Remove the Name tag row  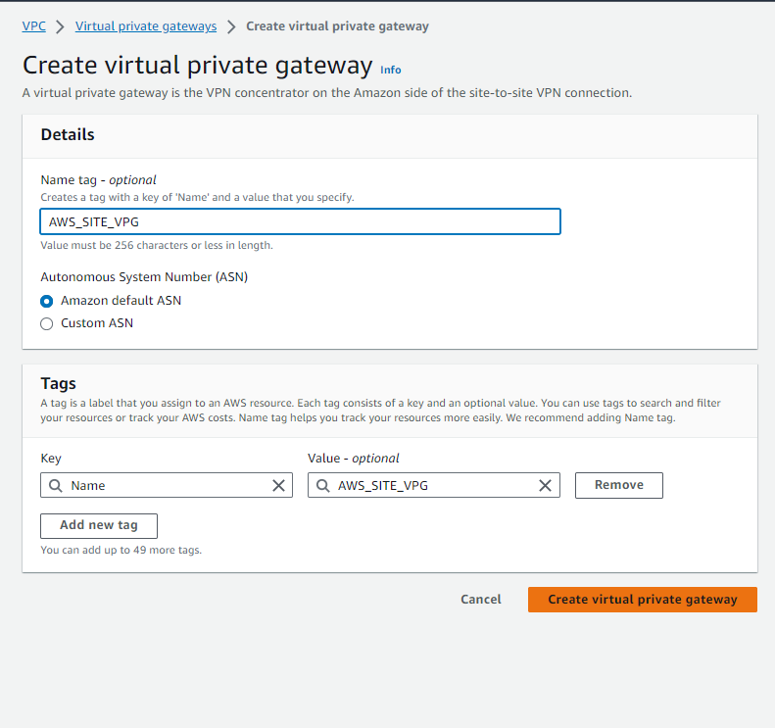click(x=619, y=485)
